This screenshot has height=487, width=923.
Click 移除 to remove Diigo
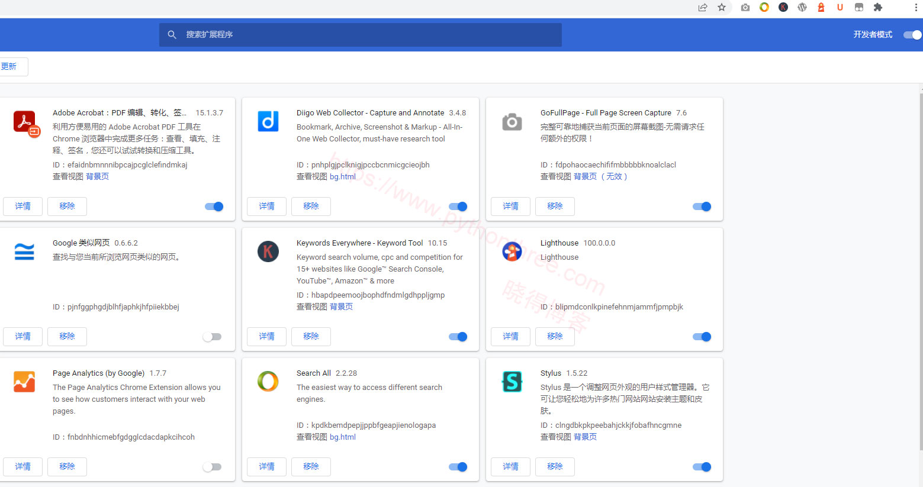click(x=311, y=207)
